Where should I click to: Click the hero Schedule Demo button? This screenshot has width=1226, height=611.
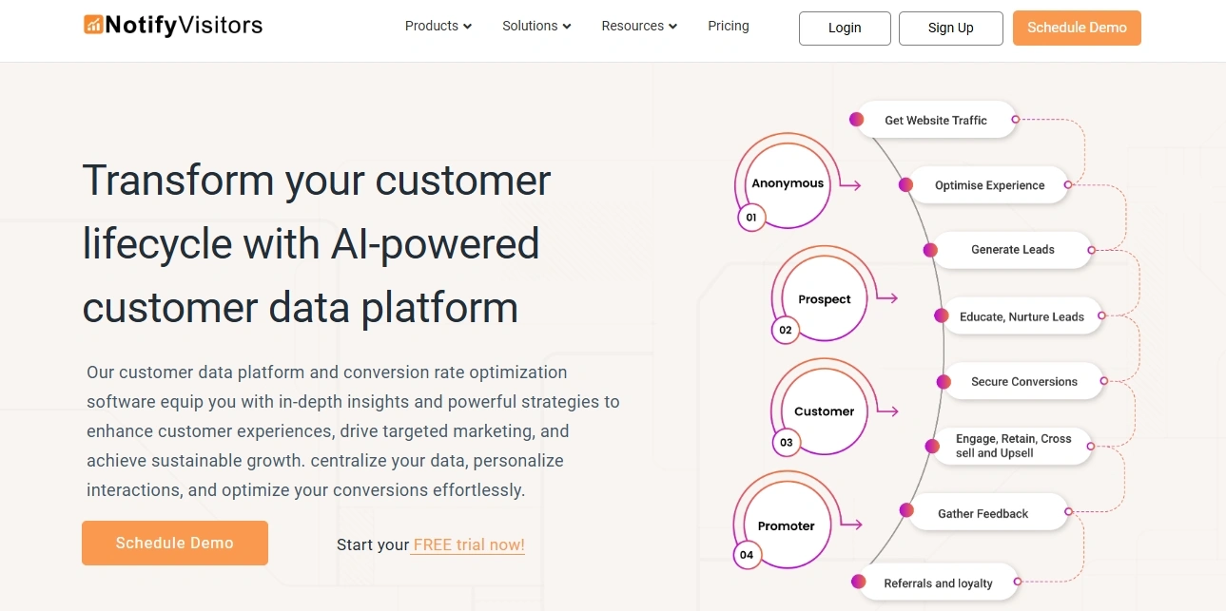point(175,543)
